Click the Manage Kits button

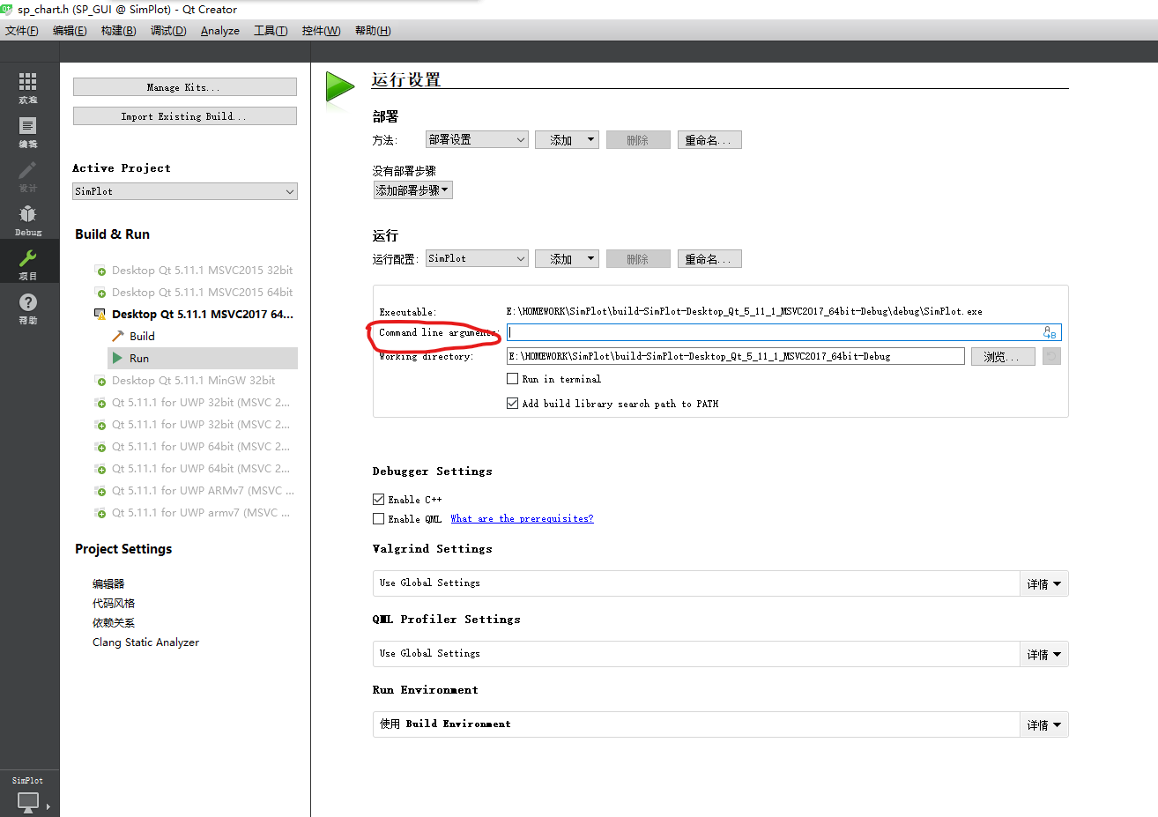(184, 86)
